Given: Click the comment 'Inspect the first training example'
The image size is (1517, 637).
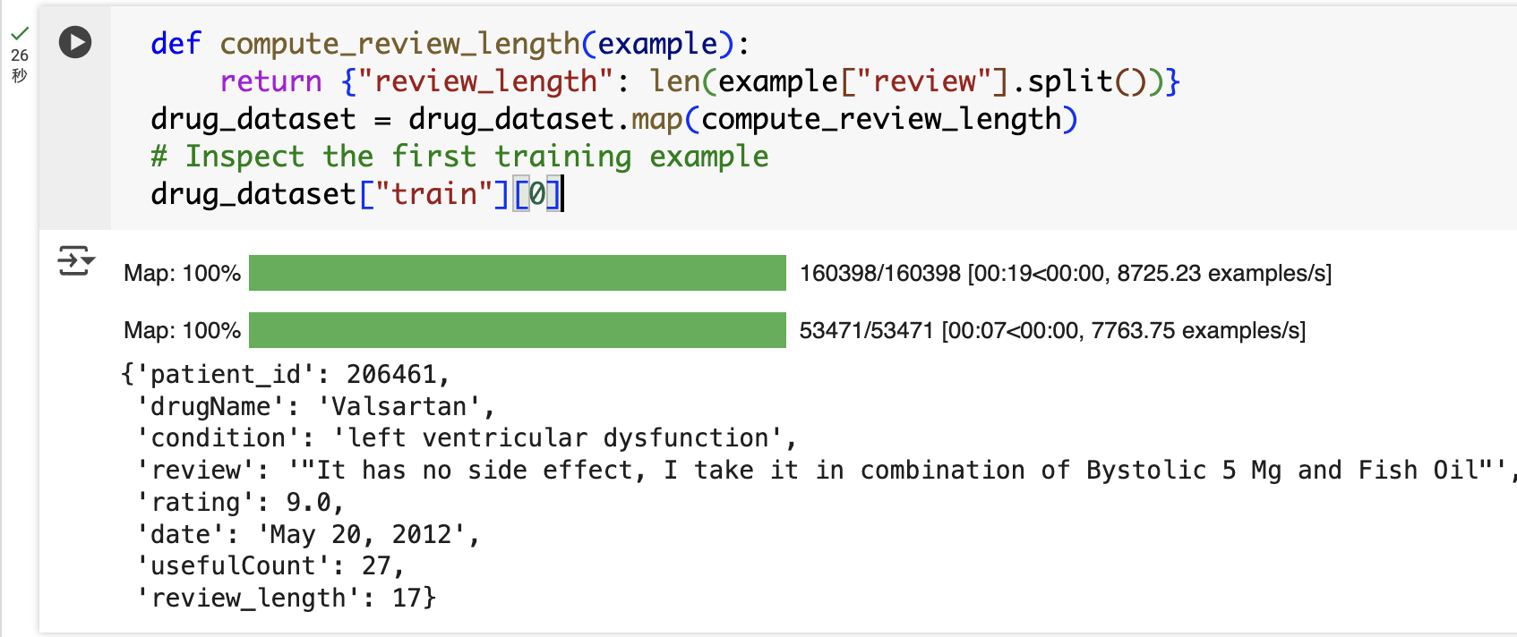Looking at the screenshot, I should coord(459,157).
